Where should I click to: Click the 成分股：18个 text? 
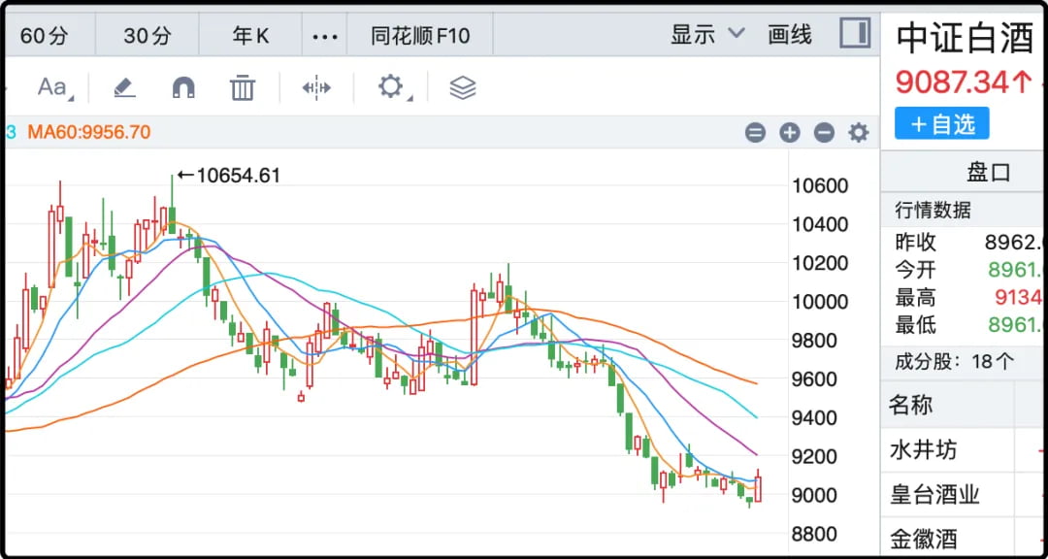click(955, 362)
